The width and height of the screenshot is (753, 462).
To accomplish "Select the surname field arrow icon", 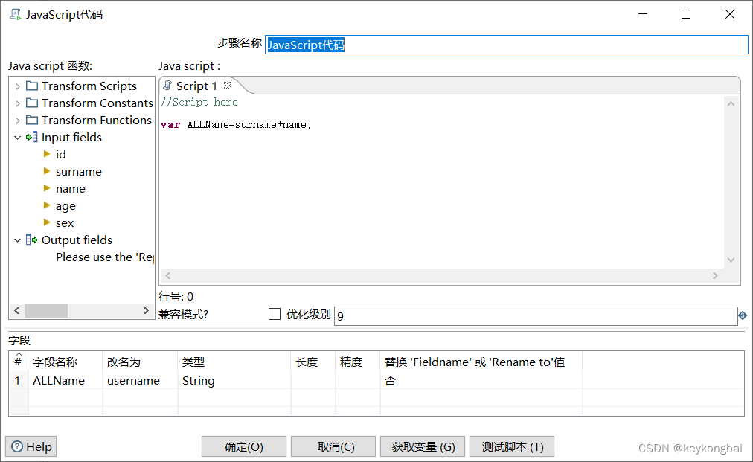I will [46, 171].
